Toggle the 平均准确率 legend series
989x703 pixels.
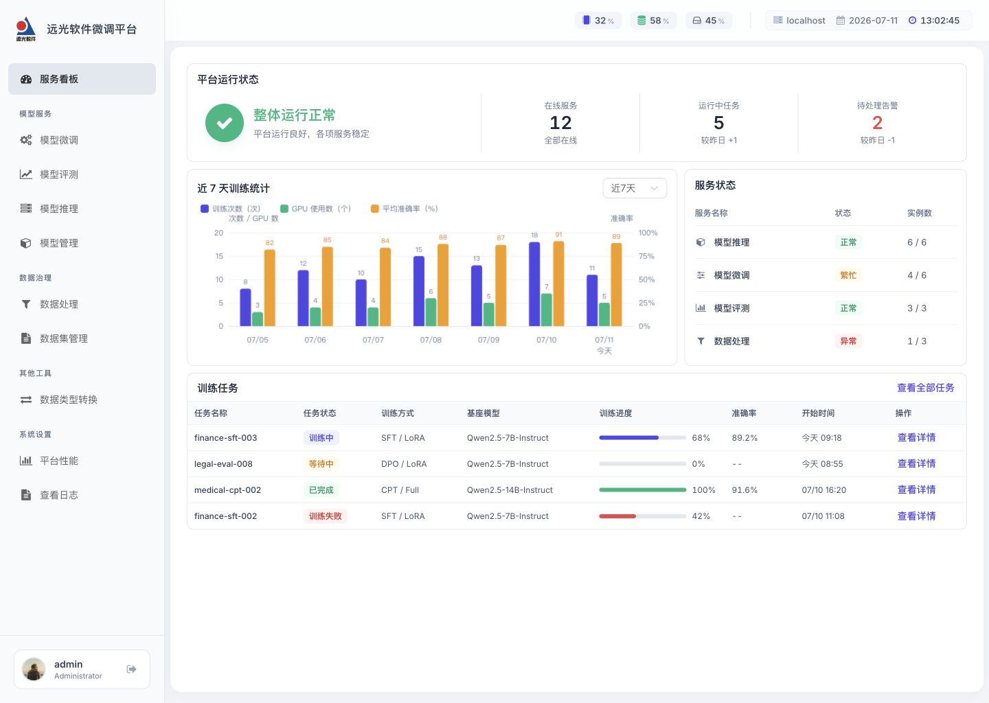pos(405,209)
